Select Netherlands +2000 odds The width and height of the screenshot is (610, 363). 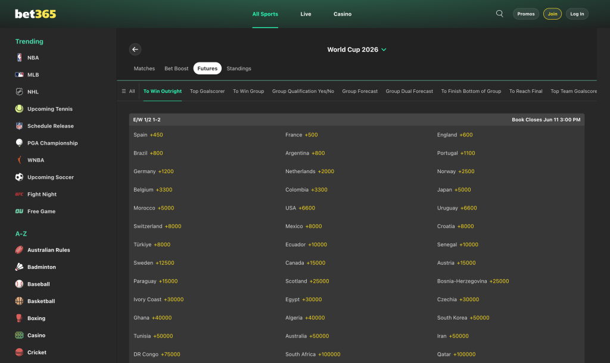click(310, 171)
